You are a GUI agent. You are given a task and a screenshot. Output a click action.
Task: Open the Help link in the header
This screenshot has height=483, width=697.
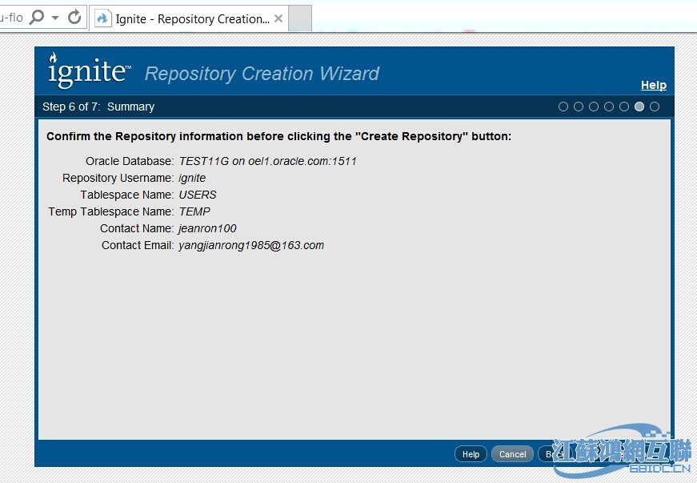[654, 85]
